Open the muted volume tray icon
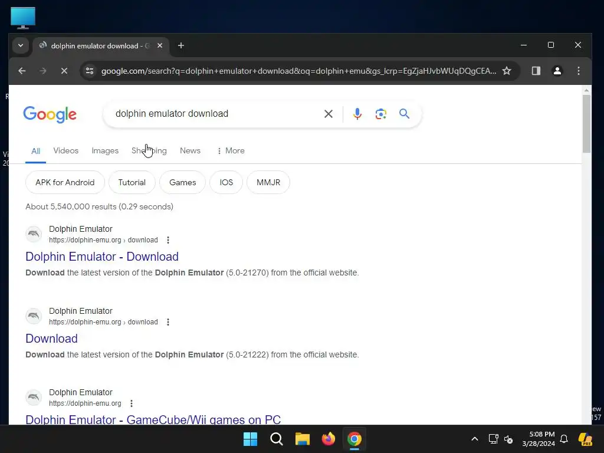 (508, 439)
